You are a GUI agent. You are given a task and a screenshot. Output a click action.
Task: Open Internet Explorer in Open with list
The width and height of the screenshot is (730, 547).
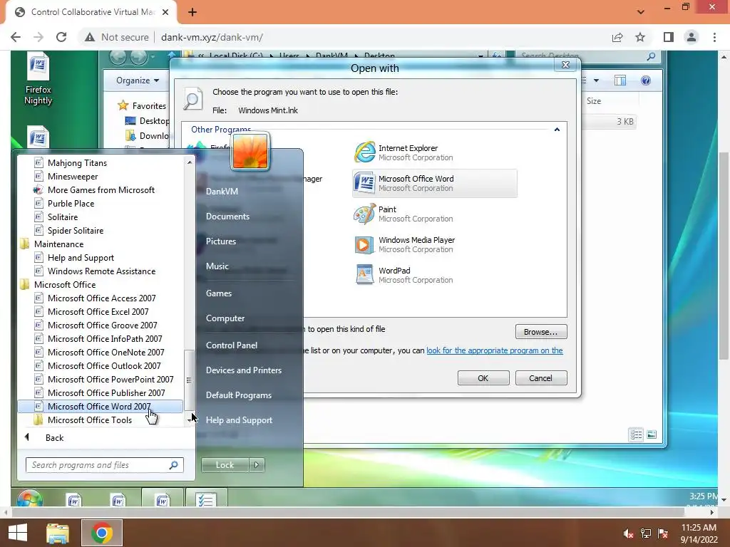(403, 152)
